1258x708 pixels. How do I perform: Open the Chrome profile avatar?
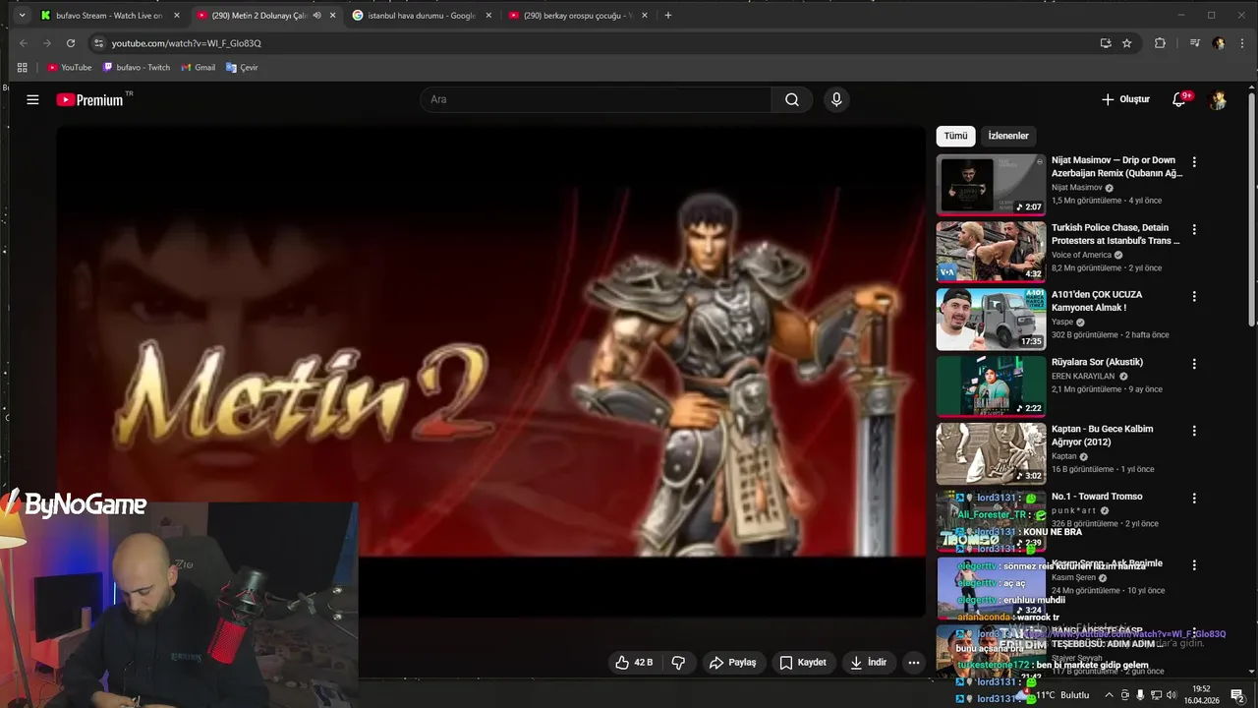1219,43
